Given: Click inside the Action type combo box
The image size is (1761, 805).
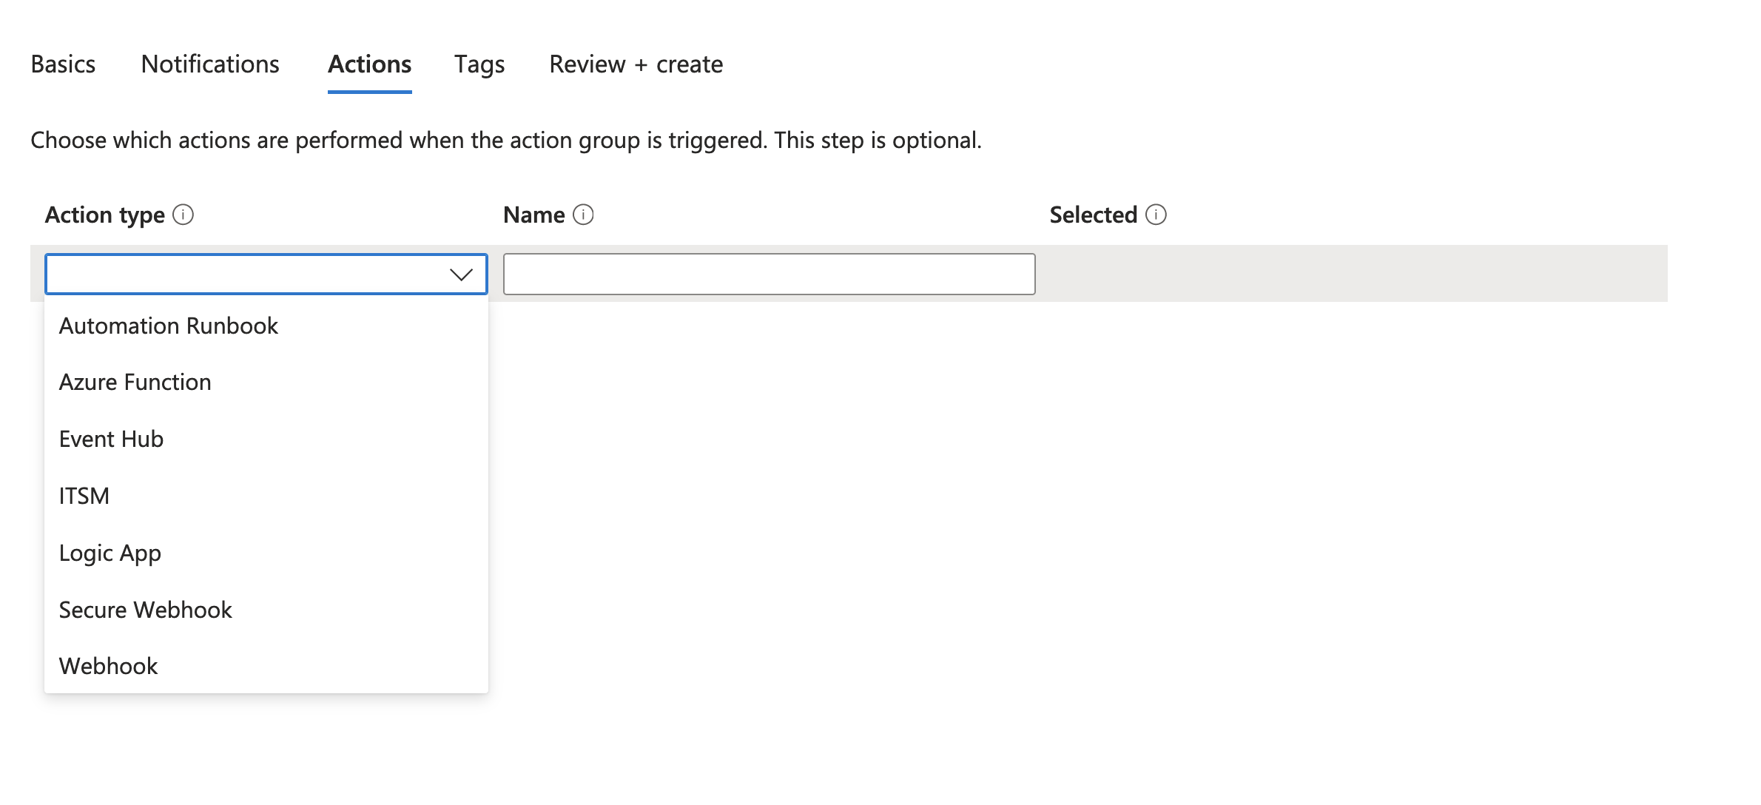Looking at the screenshot, I should [244, 274].
